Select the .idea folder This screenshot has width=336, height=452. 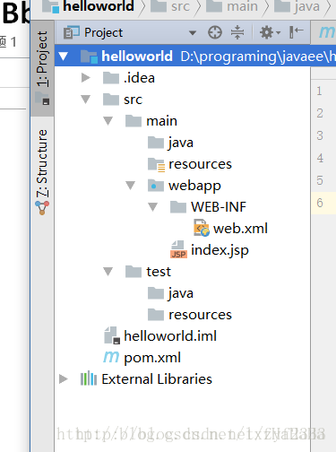pyautogui.click(x=139, y=78)
